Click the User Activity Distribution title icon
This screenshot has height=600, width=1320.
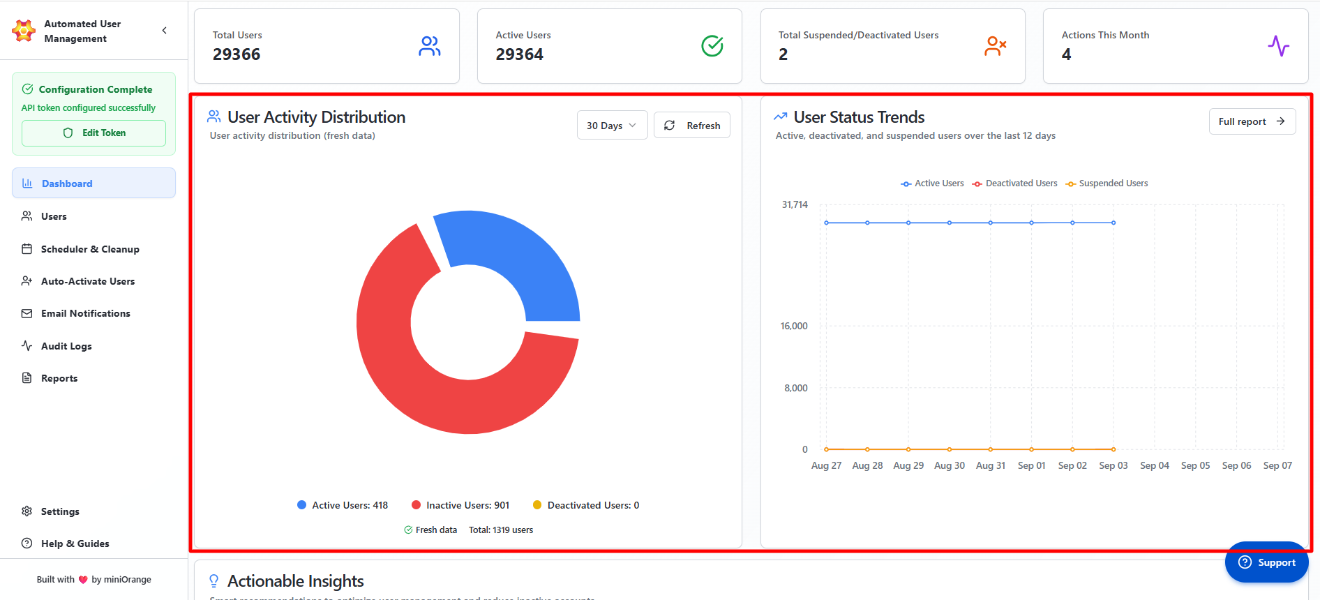214,117
